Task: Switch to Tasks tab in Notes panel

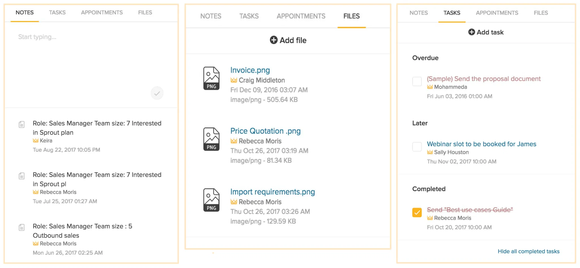Action: (x=57, y=12)
